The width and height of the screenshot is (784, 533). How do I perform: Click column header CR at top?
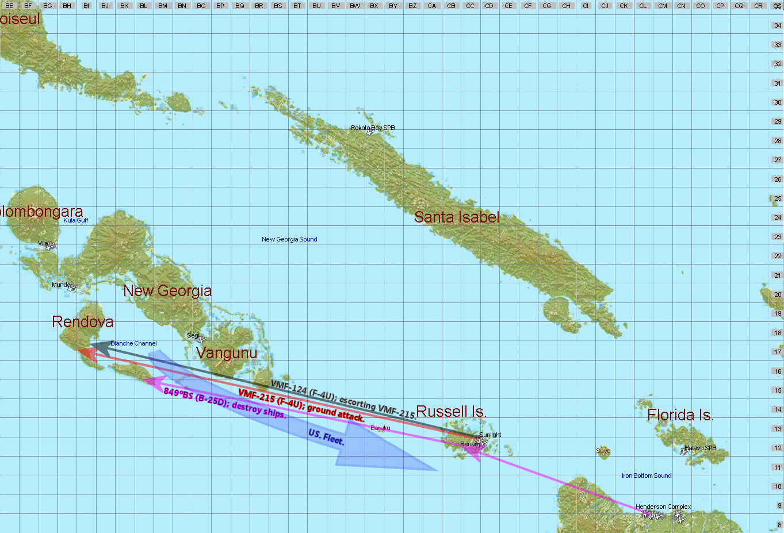pos(758,6)
